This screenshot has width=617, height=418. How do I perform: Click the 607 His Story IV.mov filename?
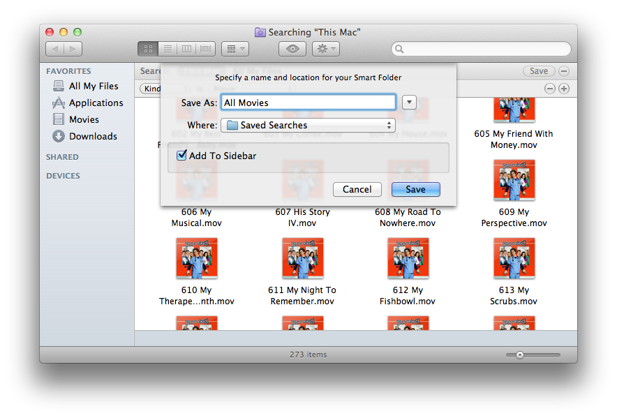[x=302, y=217]
